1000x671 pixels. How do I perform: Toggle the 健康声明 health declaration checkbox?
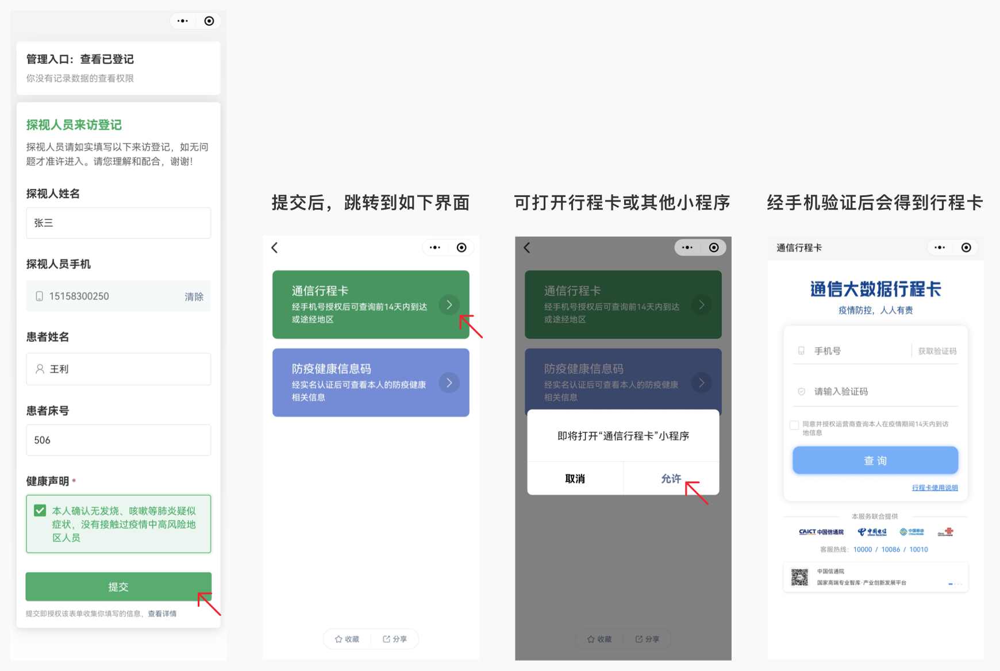[40, 511]
